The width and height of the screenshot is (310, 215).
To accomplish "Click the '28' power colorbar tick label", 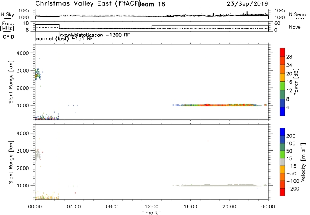I will 289,57.
